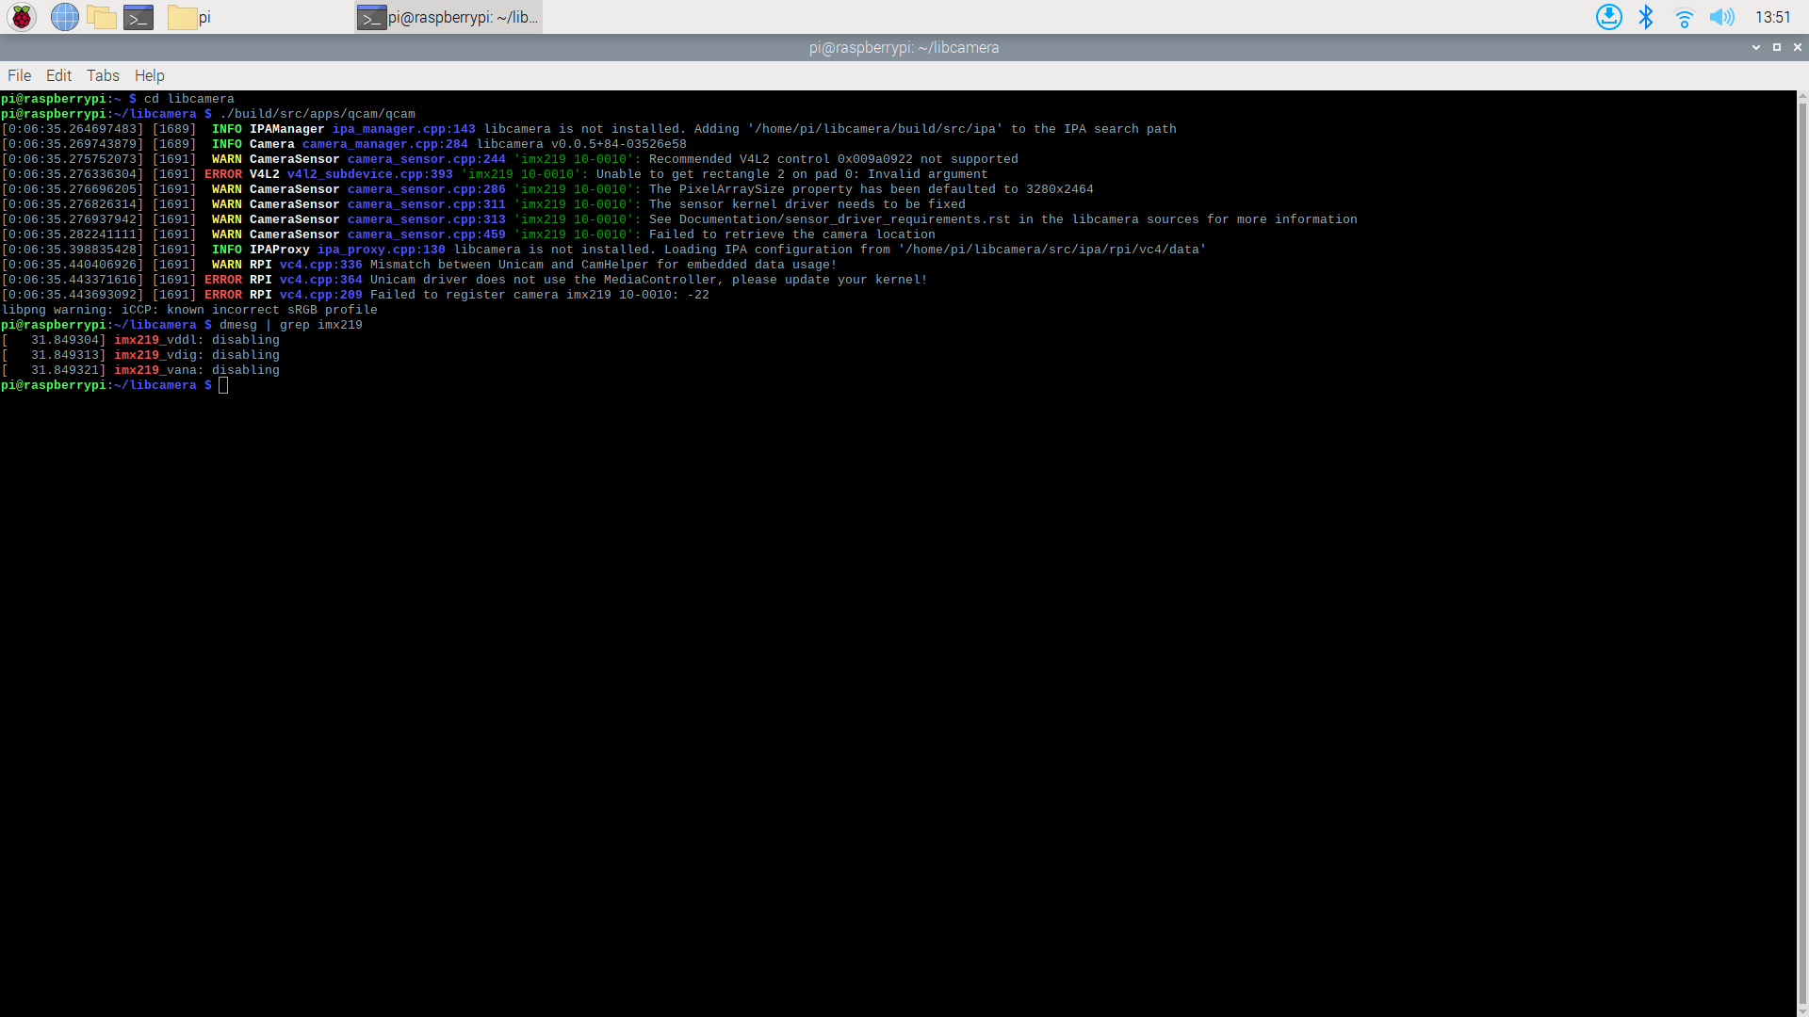Place the cursor at the terminal prompt

(223, 385)
